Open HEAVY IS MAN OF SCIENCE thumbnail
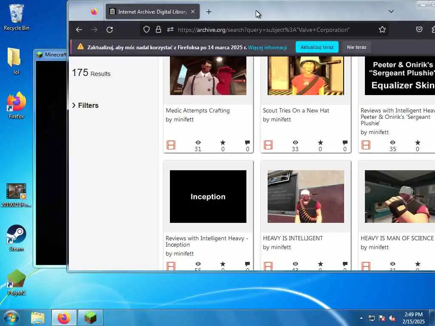 point(400,197)
